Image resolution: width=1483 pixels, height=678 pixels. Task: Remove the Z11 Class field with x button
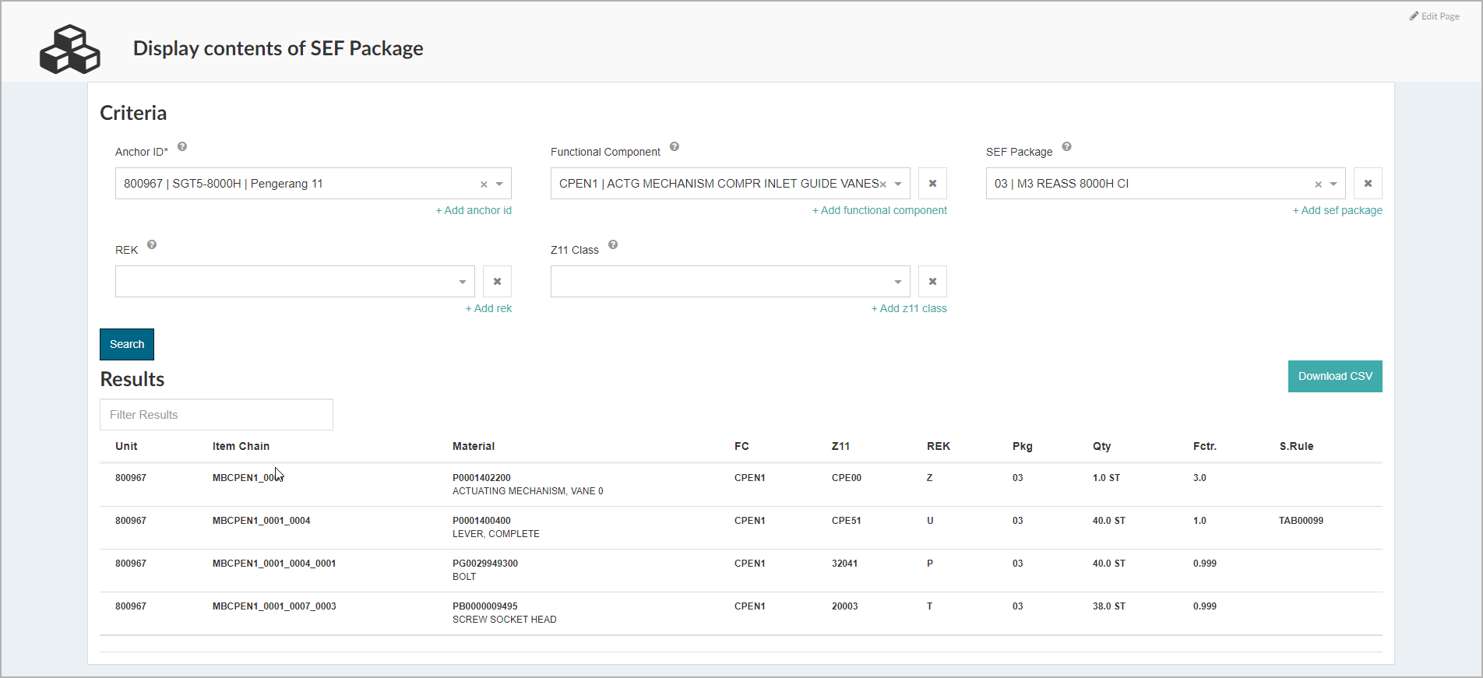932,282
